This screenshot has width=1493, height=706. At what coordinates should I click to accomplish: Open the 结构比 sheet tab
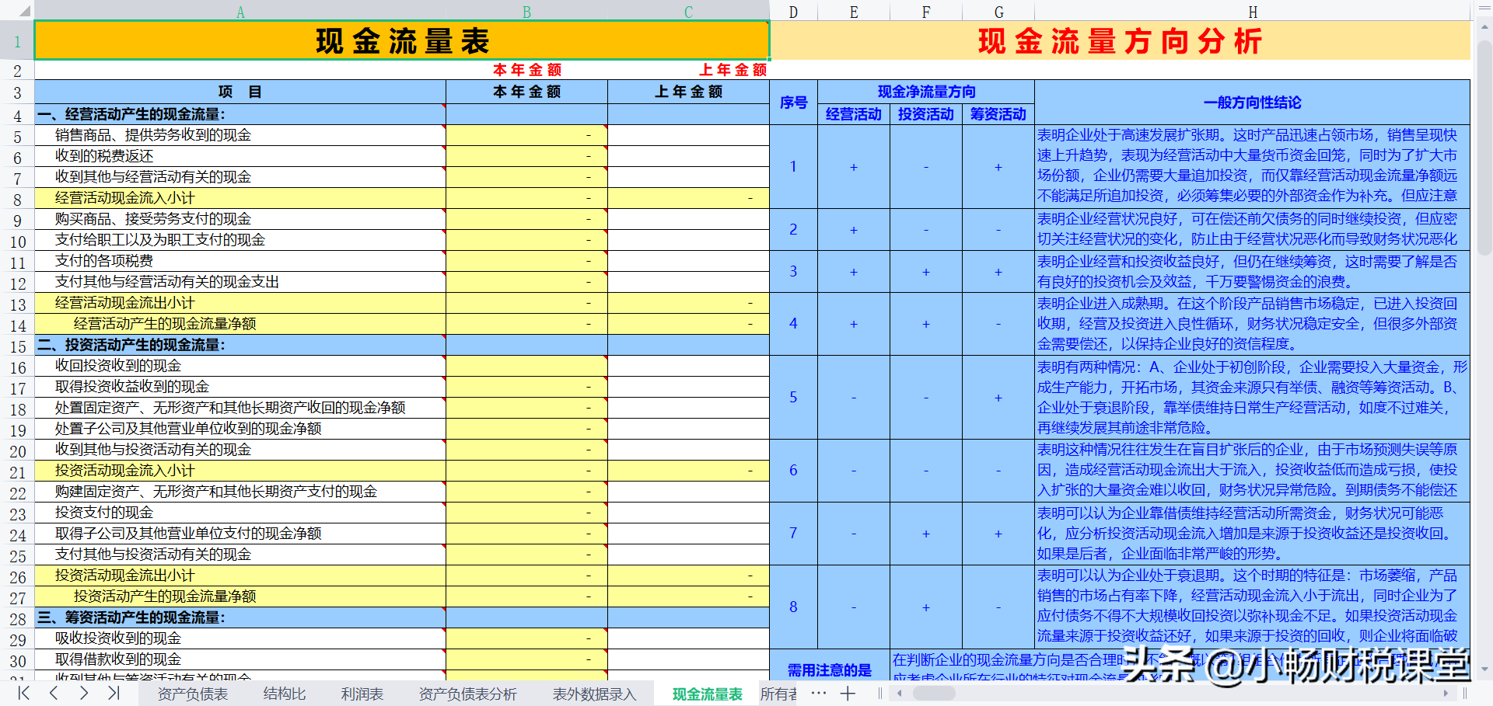coord(285,694)
